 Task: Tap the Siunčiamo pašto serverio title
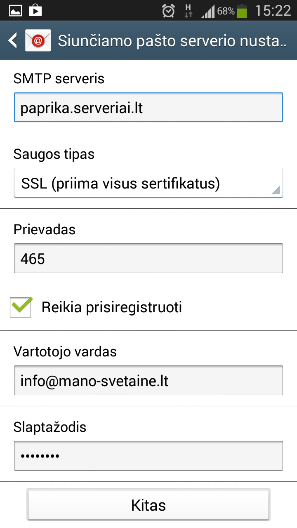(x=172, y=41)
